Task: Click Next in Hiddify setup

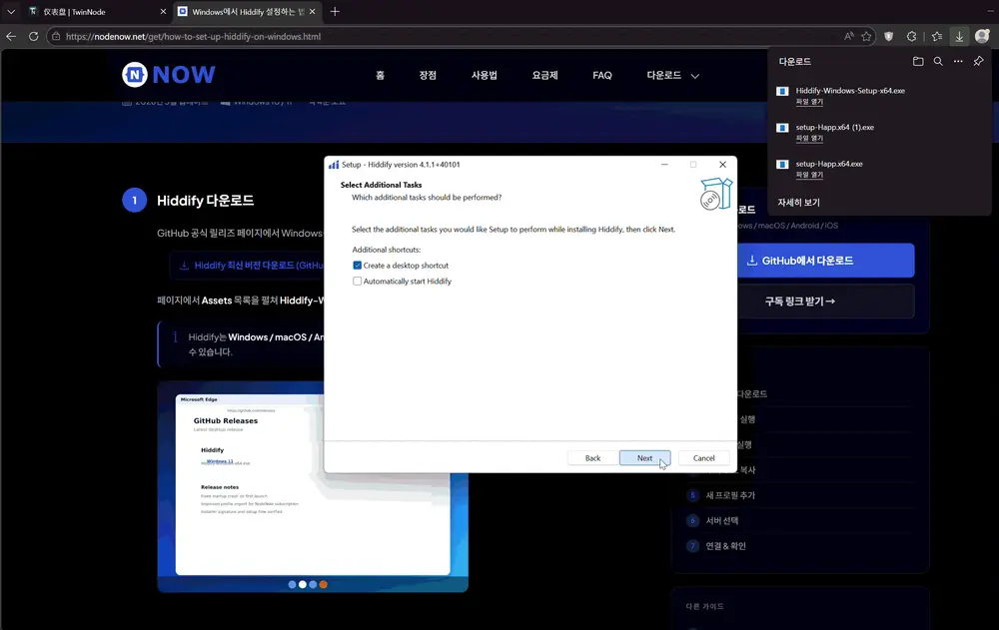Action: click(644, 458)
